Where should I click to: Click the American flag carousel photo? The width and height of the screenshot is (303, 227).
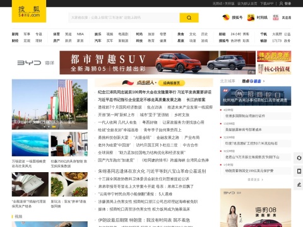tap(50, 104)
